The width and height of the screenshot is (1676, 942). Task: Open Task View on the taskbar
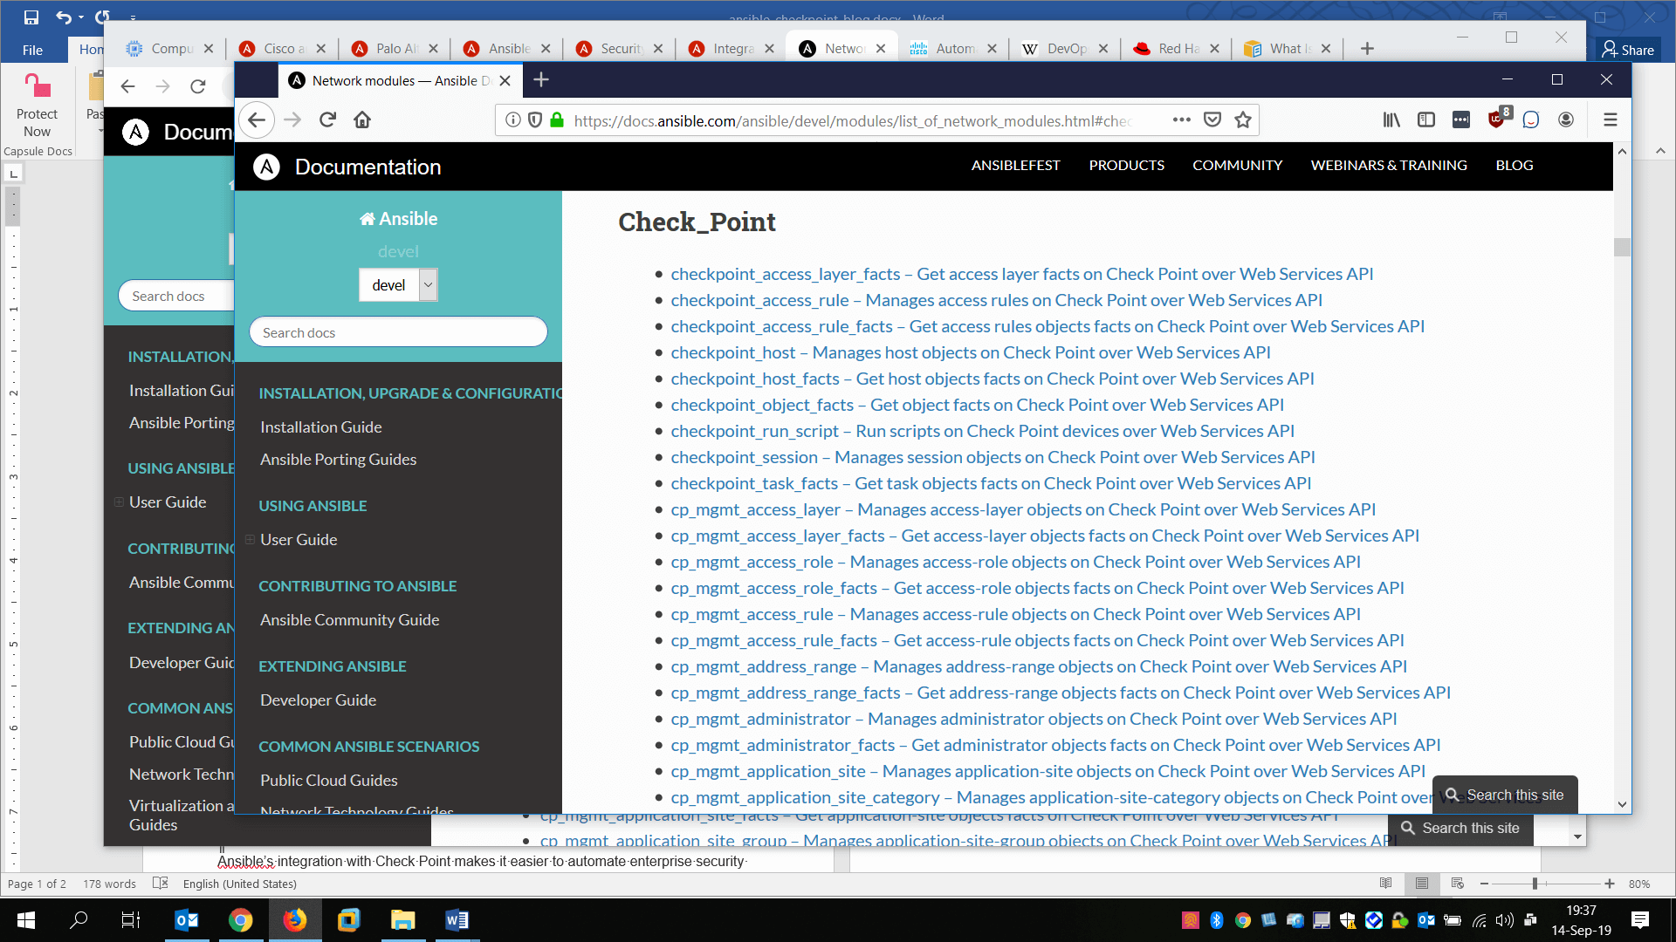[130, 920]
